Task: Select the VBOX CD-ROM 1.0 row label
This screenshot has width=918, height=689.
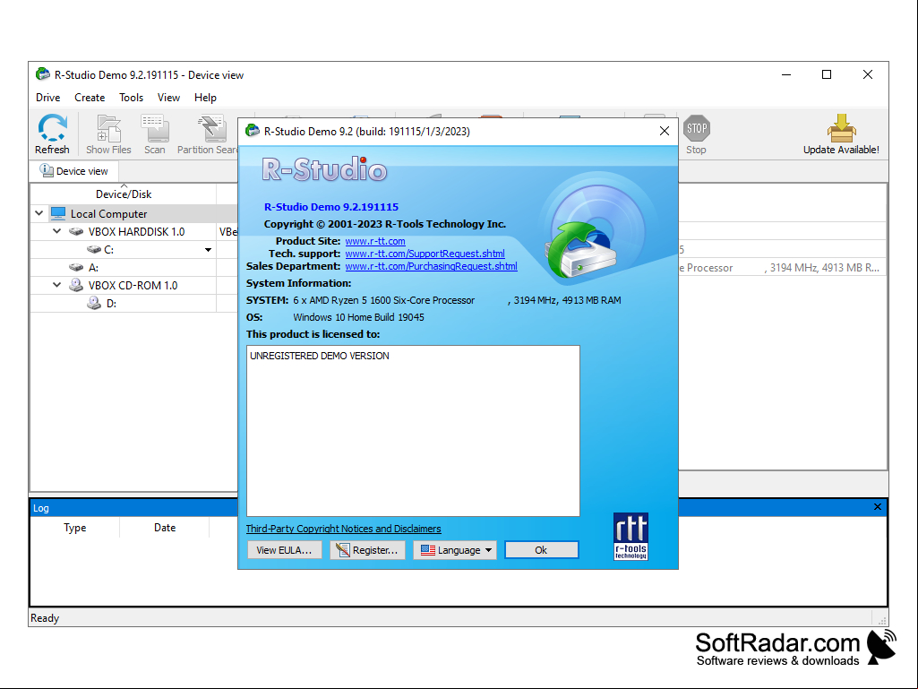Action: point(133,285)
